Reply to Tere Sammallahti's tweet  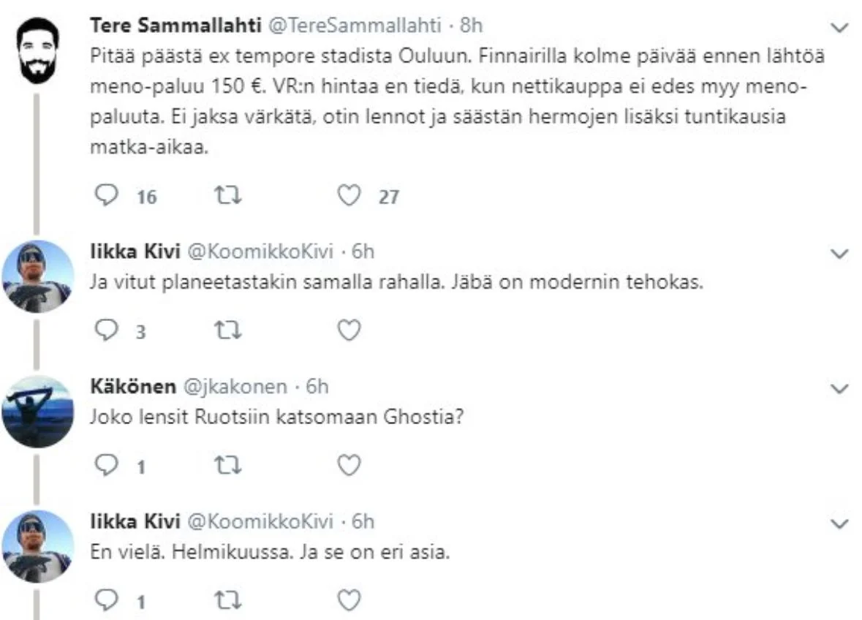click(108, 195)
